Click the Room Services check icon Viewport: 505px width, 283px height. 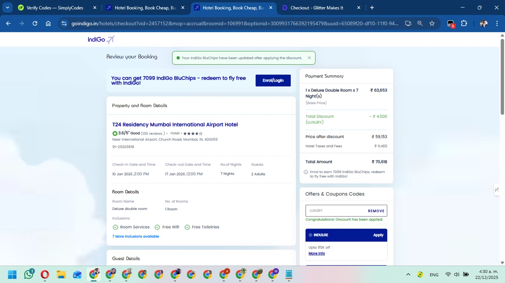coord(115,227)
